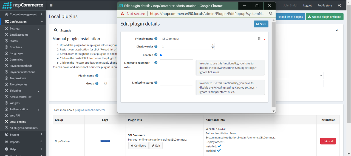Screen dimensions: 351x156
Task: Click help icon next to Group
Action: 97,83
